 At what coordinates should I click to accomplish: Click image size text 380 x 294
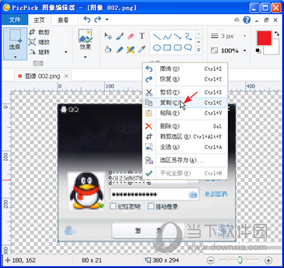pyautogui.click(x=165, y=260)
